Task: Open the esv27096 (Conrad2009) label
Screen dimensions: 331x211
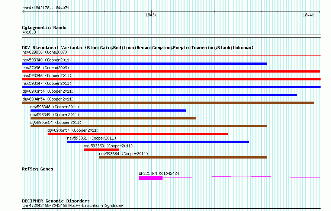Action: coord(46,68)
